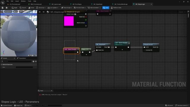Open Details panel settings gear
Image resolution: width=190 pixels, height=107 pixels.
pyautogui.click(x=36, y=62)
